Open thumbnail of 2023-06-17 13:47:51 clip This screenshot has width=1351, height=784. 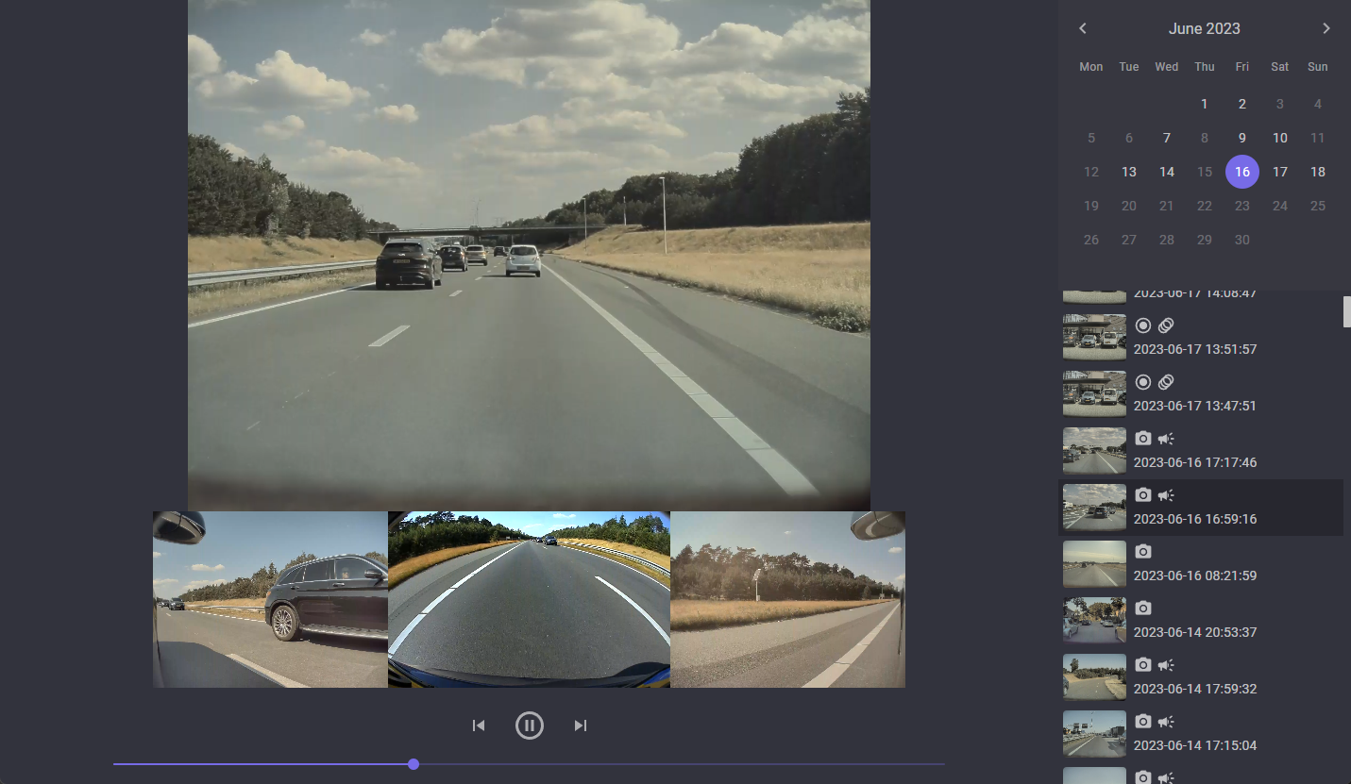1094,393
